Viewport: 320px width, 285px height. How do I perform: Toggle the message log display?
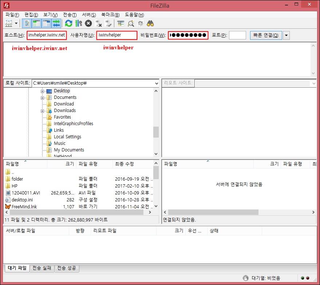coord(27,23)
